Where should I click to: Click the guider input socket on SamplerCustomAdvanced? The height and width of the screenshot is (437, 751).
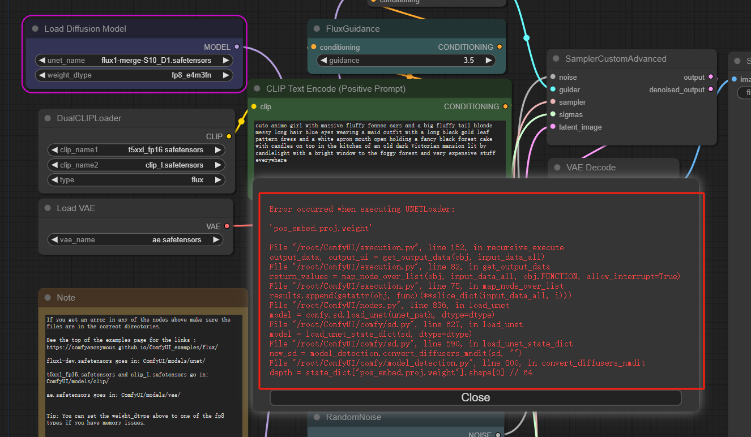click(553, 89)
